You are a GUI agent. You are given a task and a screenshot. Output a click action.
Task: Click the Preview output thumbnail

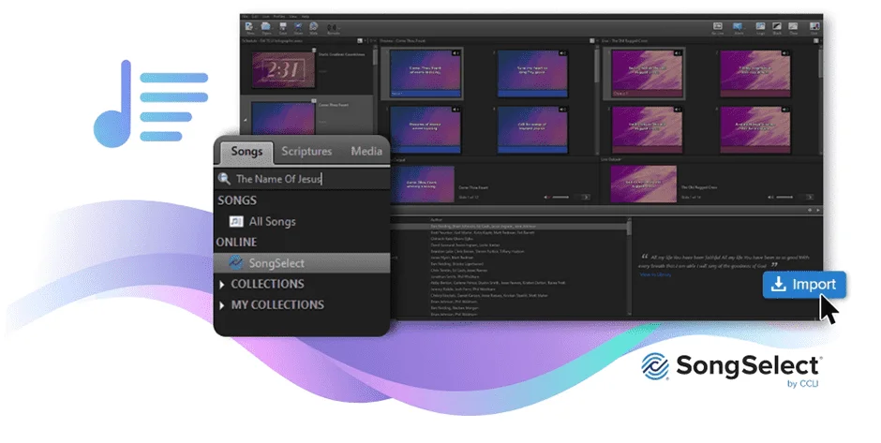[423, 184]
